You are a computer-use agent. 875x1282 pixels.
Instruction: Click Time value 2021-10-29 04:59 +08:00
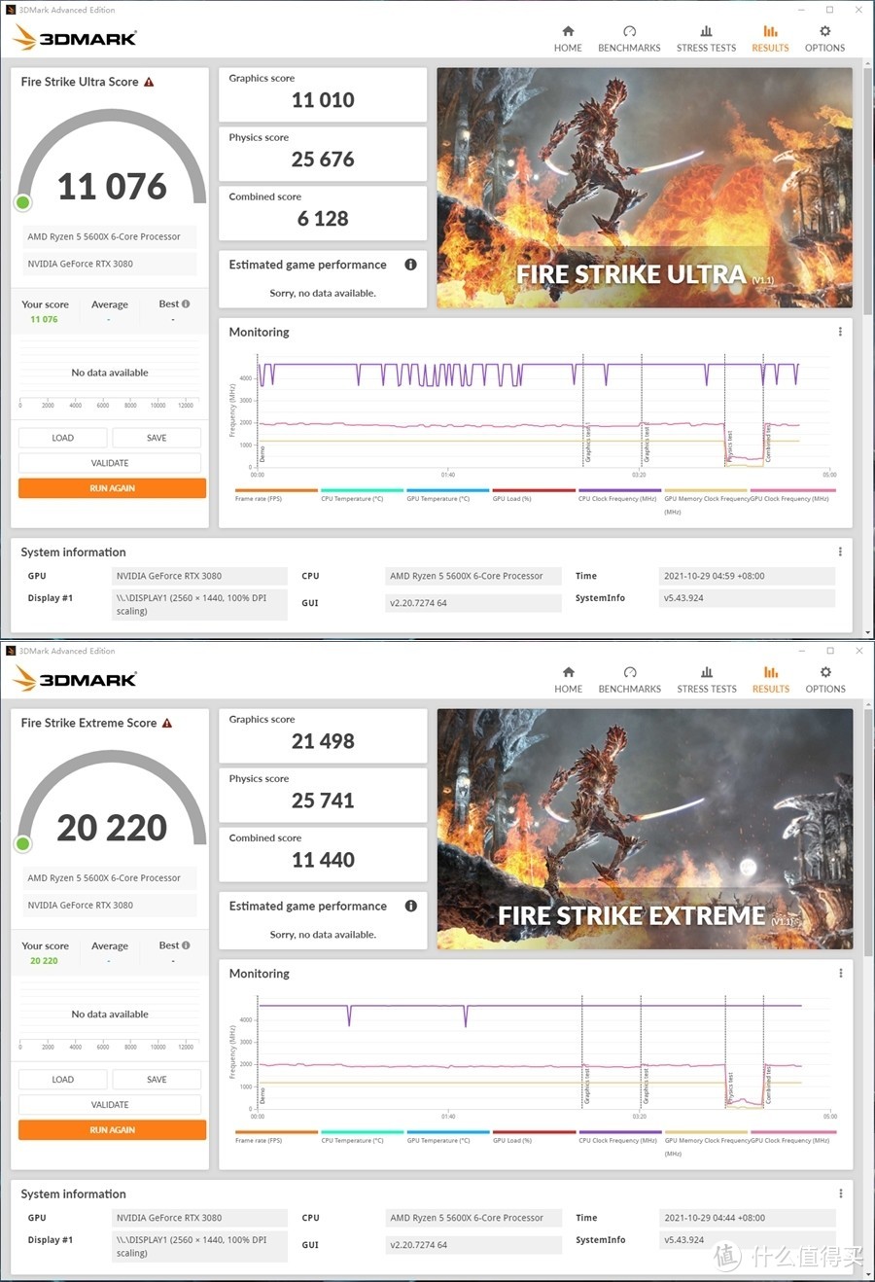tap(747, 576)
